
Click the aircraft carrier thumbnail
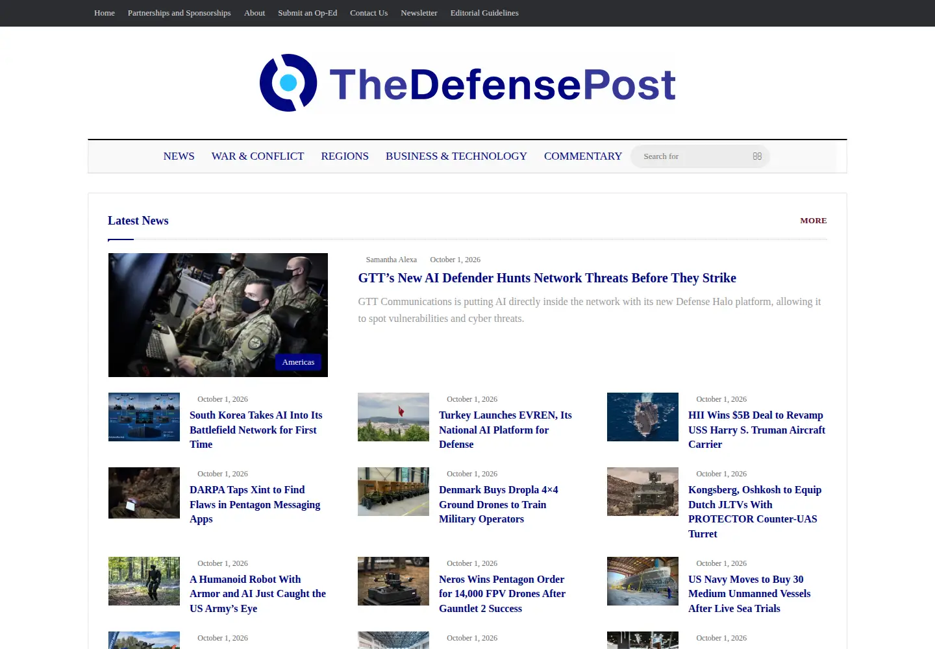pos(643,417)
